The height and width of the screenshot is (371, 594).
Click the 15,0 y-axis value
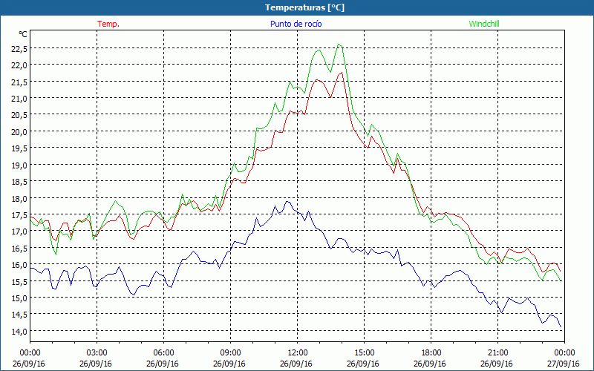(x=19, y=298)
